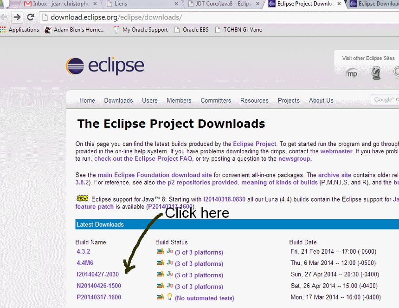399x308 pixels.
Task: Open the Committers navigation menu item
Action: [216, 100]
